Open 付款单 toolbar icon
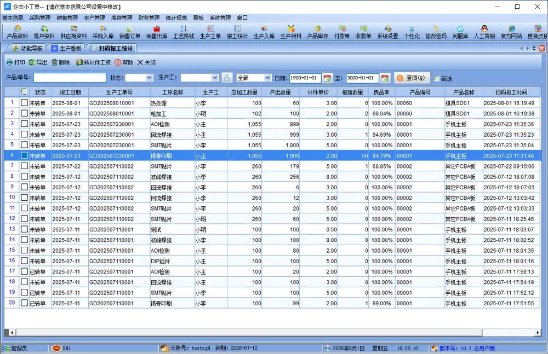This screenshot has height=354, width=548. 341,32
